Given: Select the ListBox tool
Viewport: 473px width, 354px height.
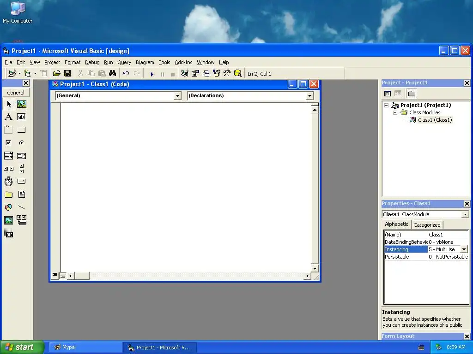Looking at the screenshot, I should (21, 156).
